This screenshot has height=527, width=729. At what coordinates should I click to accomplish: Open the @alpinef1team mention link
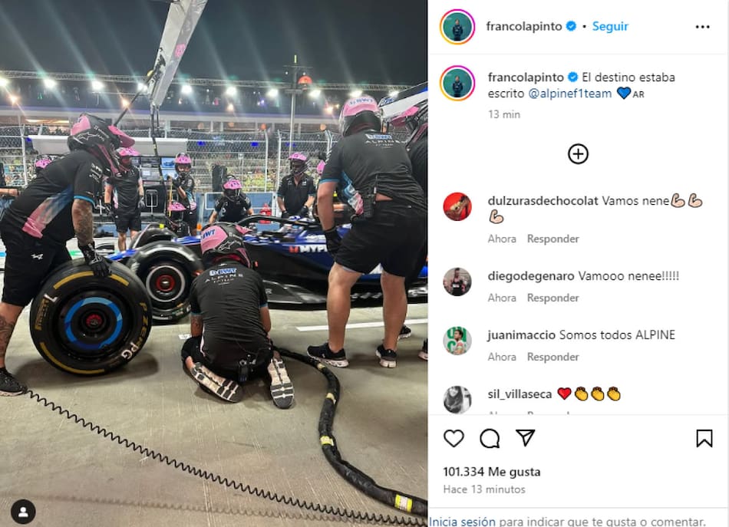[569, 94]
